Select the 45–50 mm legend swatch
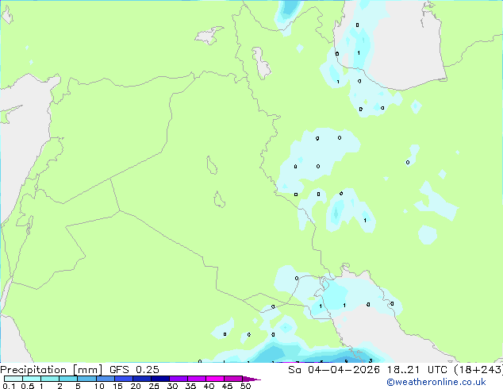Screen dimensions: 503x389 [x=233, y=379]
